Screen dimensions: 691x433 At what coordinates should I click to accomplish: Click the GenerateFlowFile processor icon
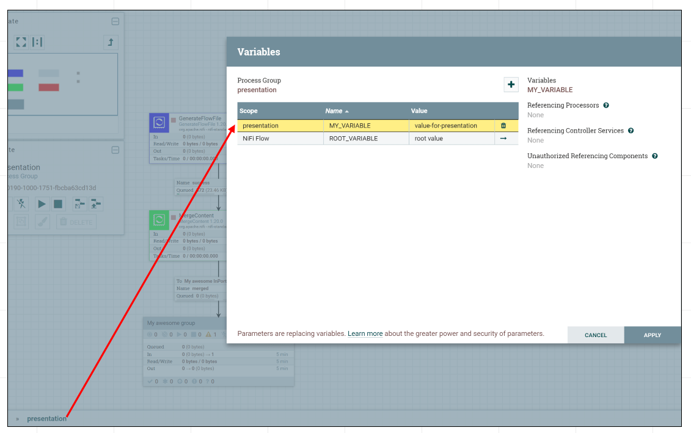coord(159,123)
